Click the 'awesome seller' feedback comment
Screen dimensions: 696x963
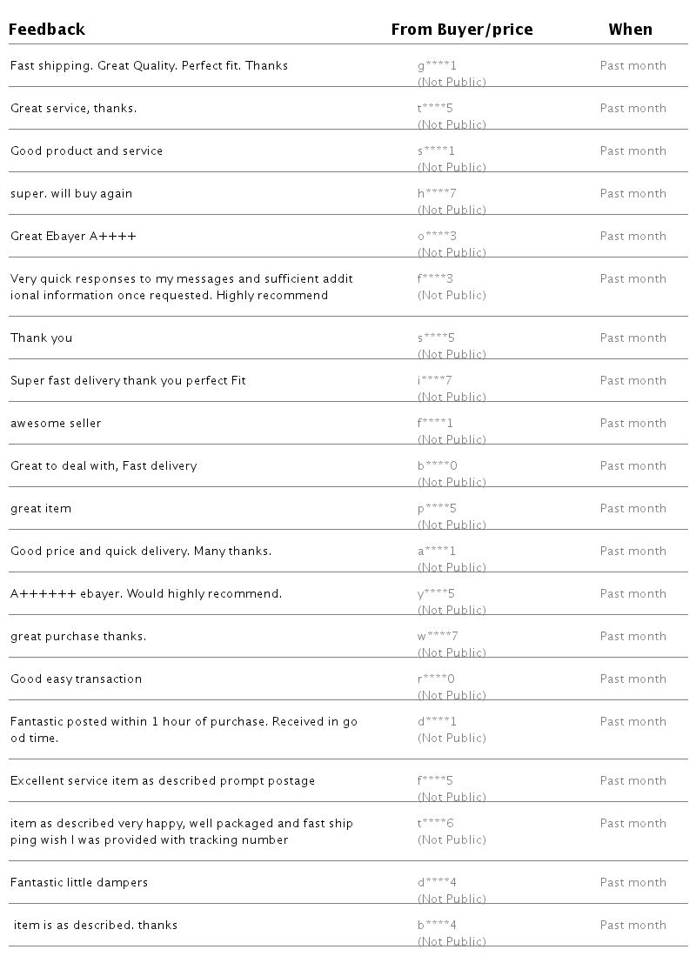point(56,424)
